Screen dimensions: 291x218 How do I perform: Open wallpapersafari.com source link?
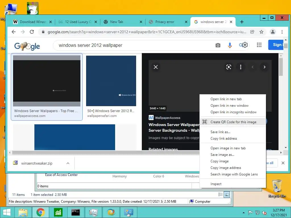coord(102,116)
